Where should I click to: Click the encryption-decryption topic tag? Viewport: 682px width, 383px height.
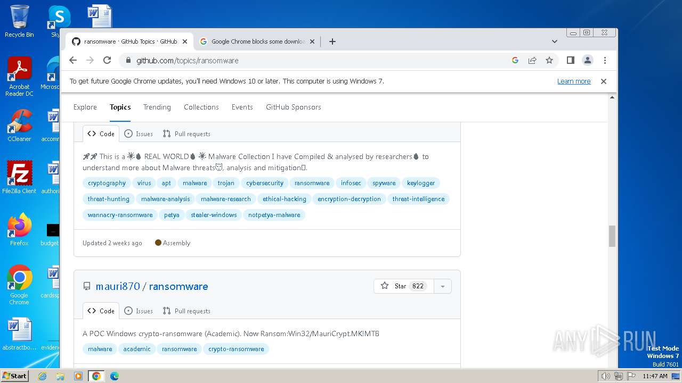point(350,199)
